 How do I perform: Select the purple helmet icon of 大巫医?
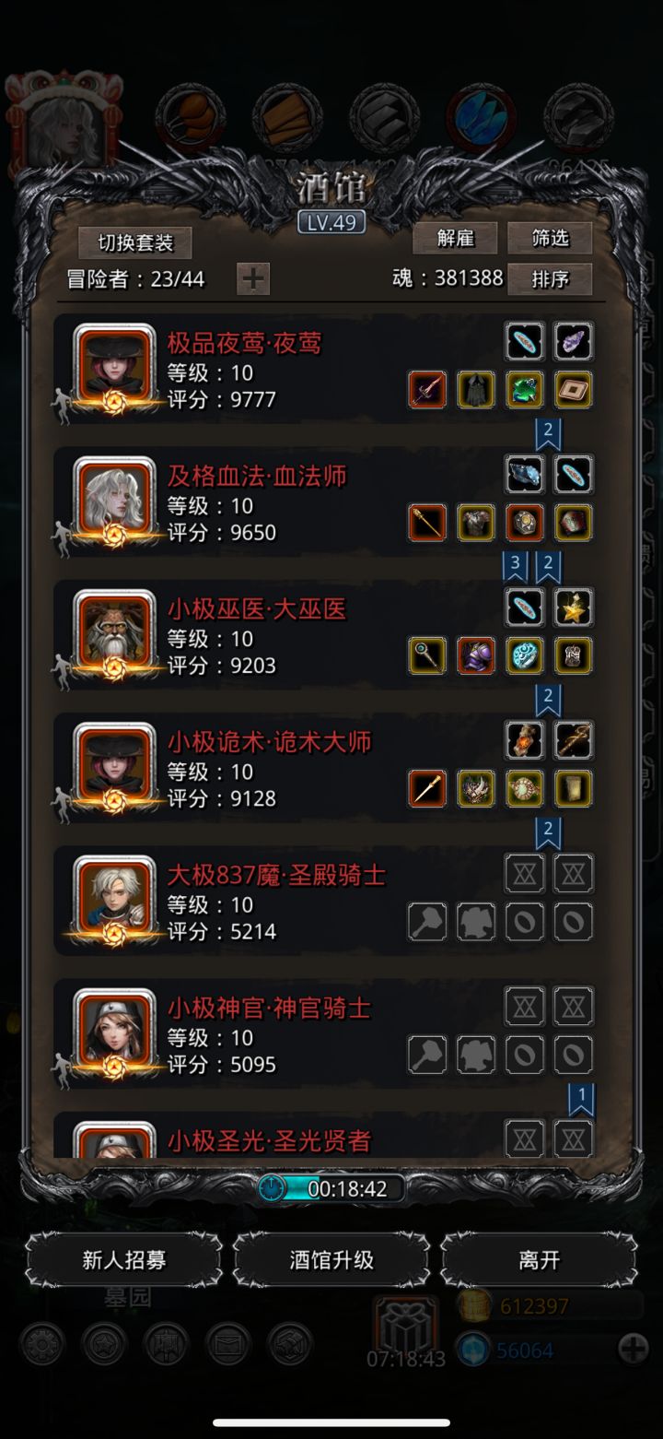coord(476,655)
